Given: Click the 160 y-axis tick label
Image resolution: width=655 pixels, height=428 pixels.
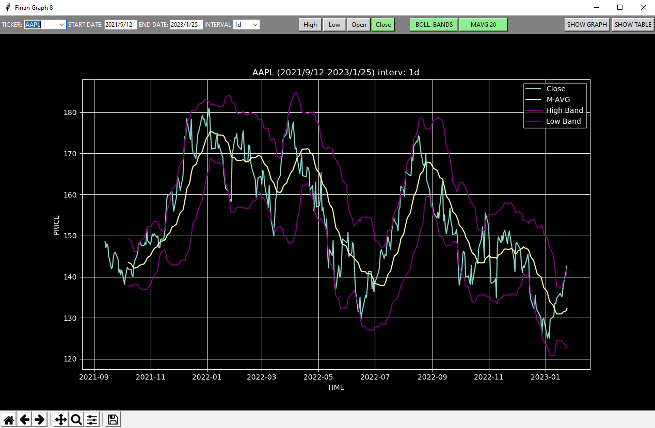Looking at the screenshot, I should click(x=71, y=194).
